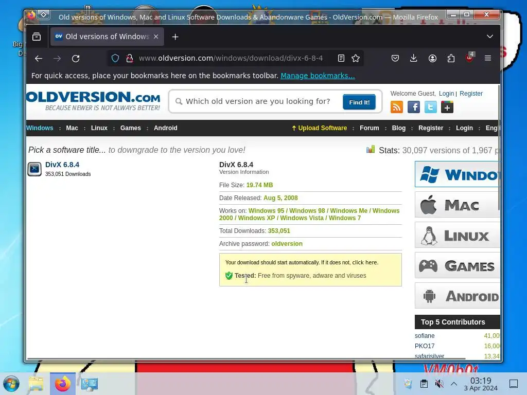This screenshot has height=395, width=527.
Task: Open the DivX 6.8.4 title link
Action: click(62, 165)
